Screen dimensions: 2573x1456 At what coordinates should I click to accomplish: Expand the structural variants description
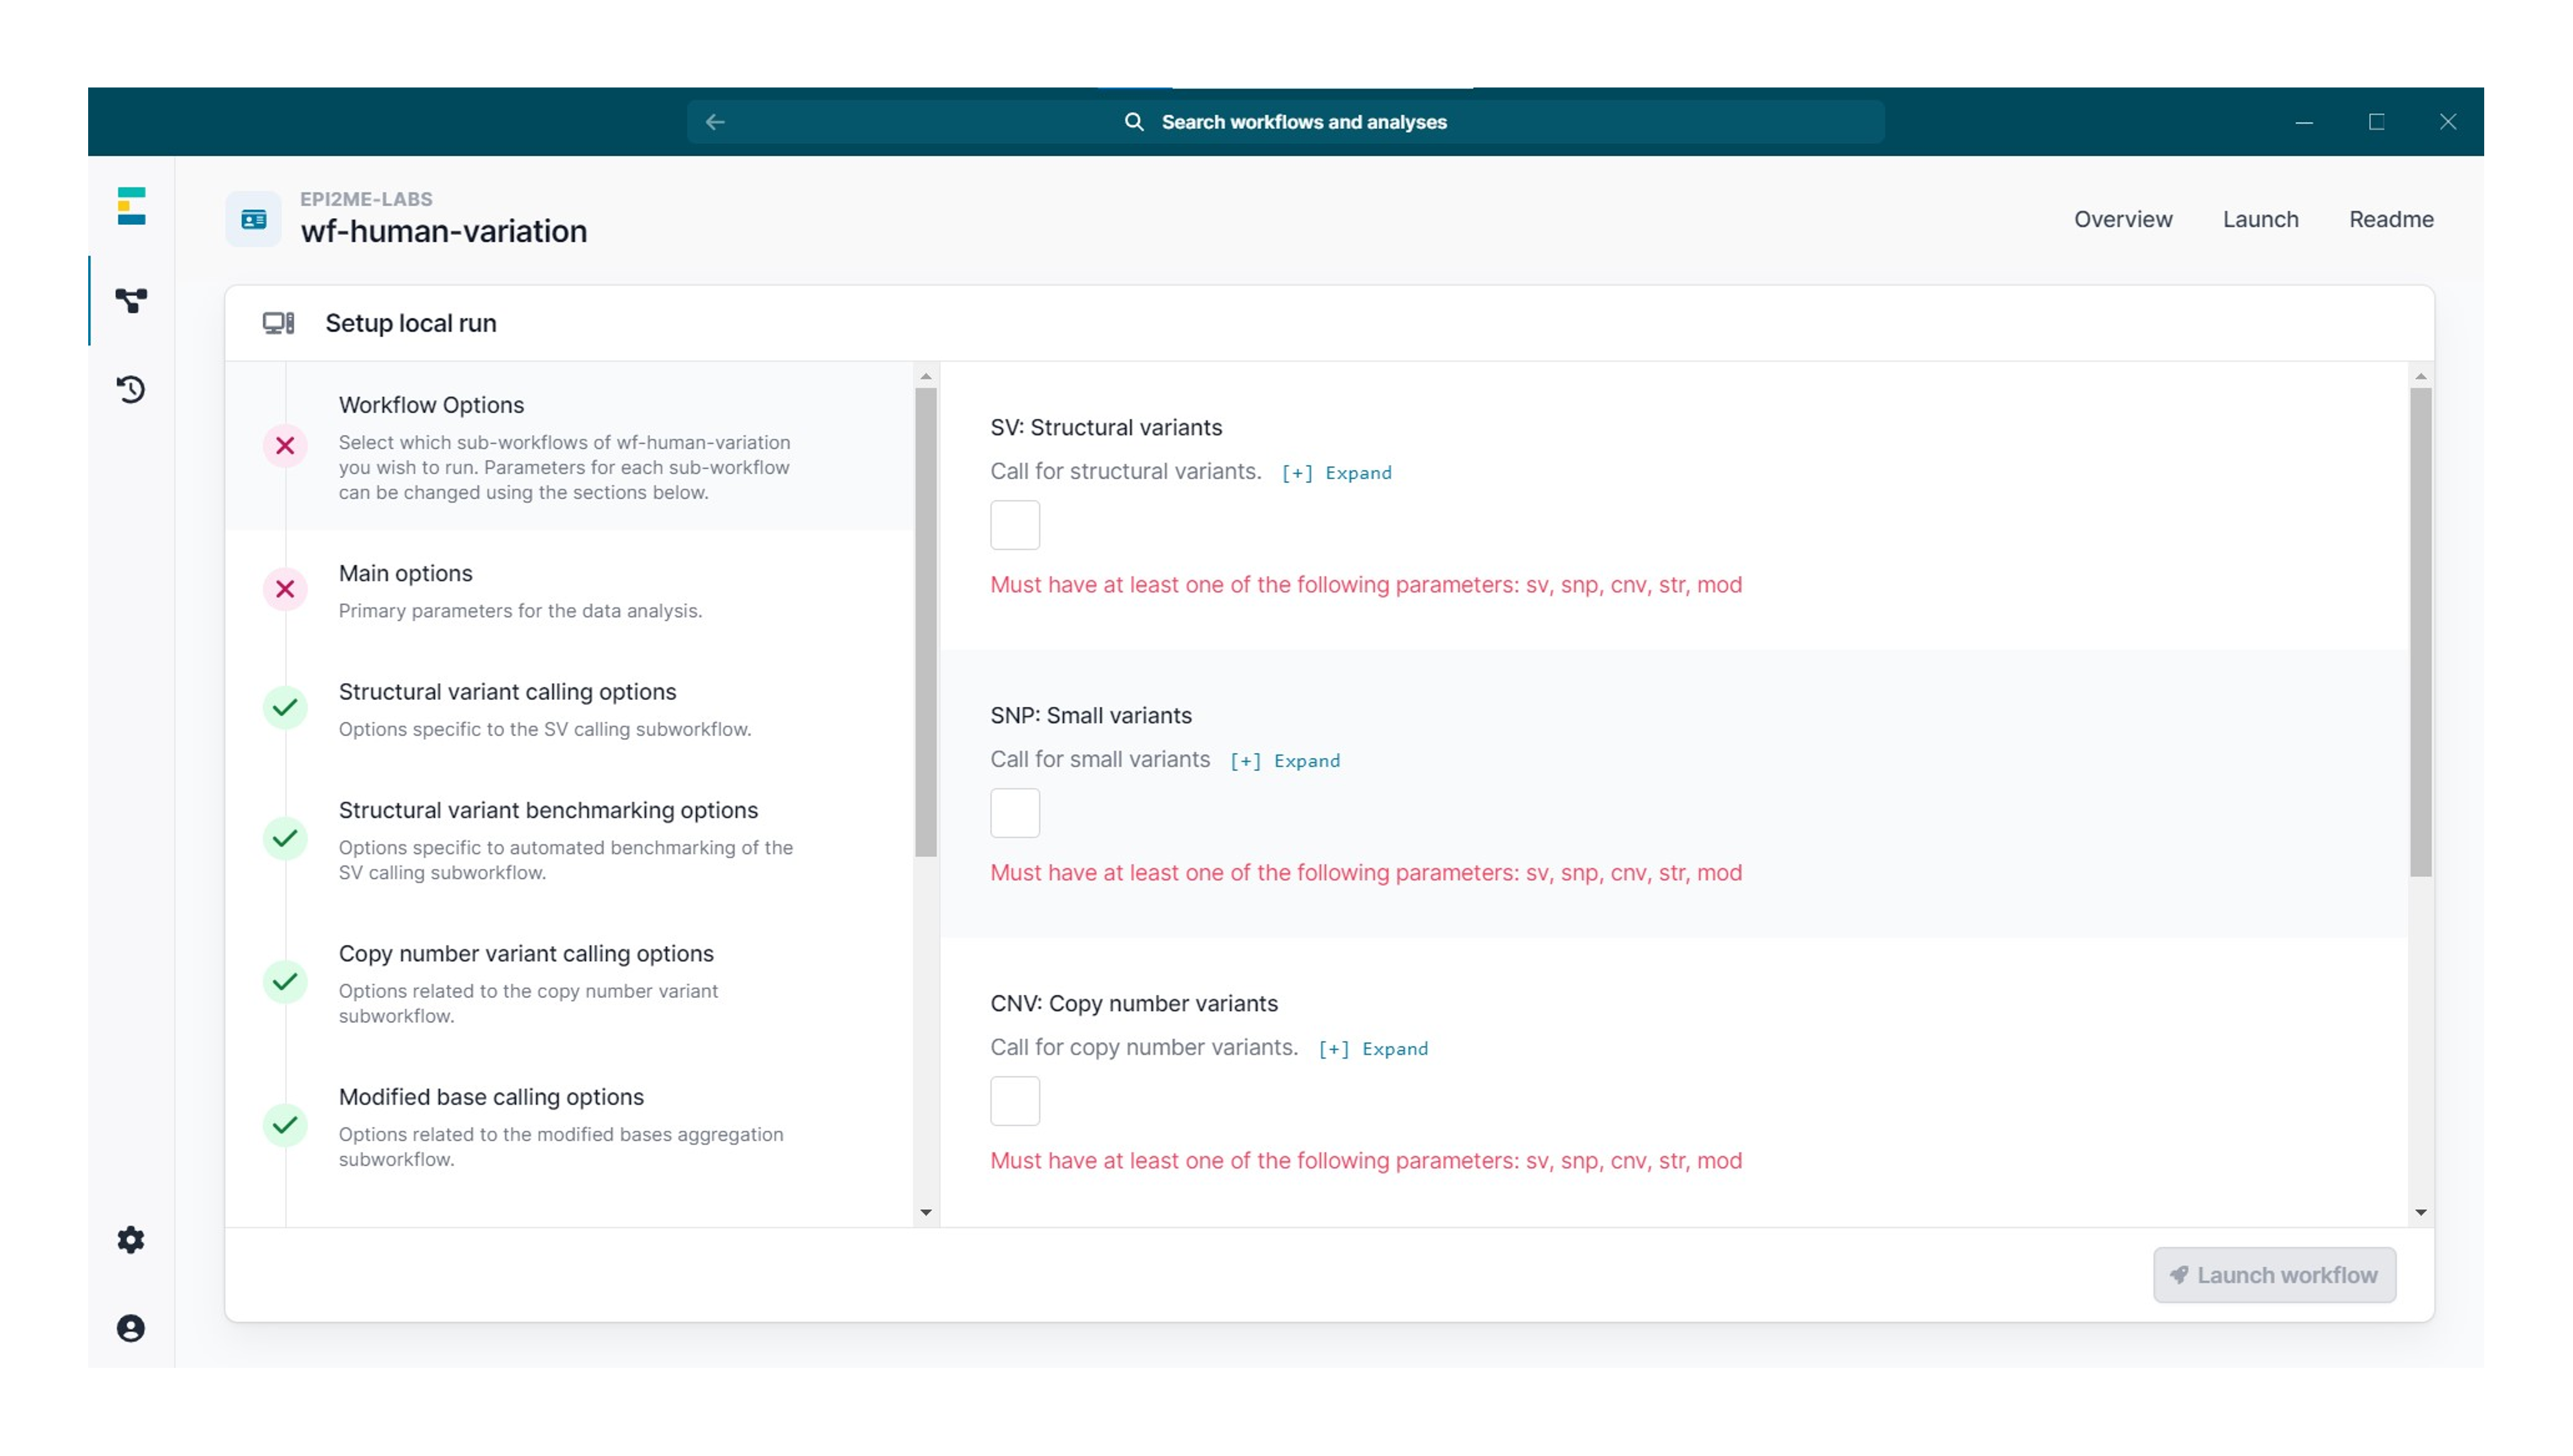[x=1336, y=473]
